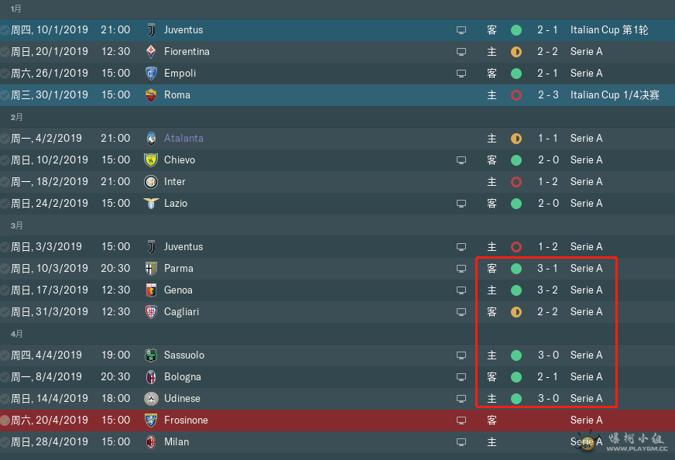Select the Italian Cup 1/4决赛 competition label

(615, 94)
